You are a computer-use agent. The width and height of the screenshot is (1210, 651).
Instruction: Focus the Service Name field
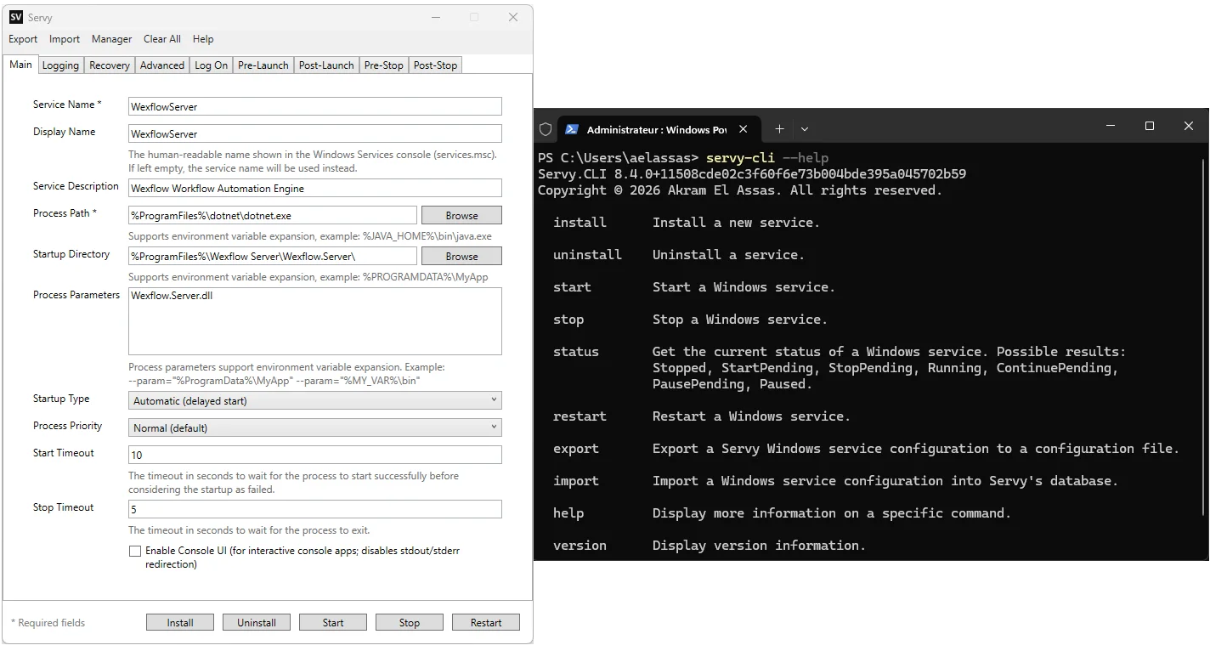[x=315, y=106]
